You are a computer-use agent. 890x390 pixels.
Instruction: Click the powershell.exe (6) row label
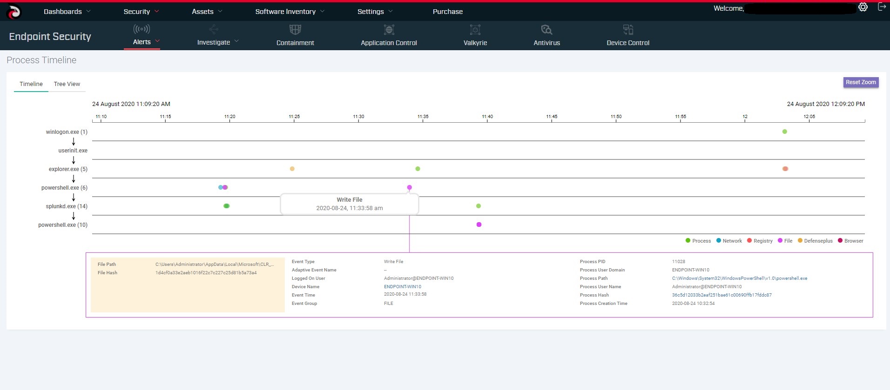coord(64,188)
